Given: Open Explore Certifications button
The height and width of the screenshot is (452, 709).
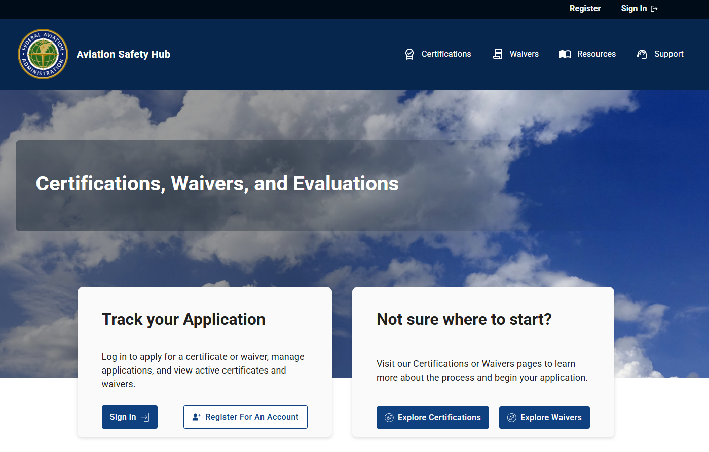Looking at the screenshot, I should point(433,418).
